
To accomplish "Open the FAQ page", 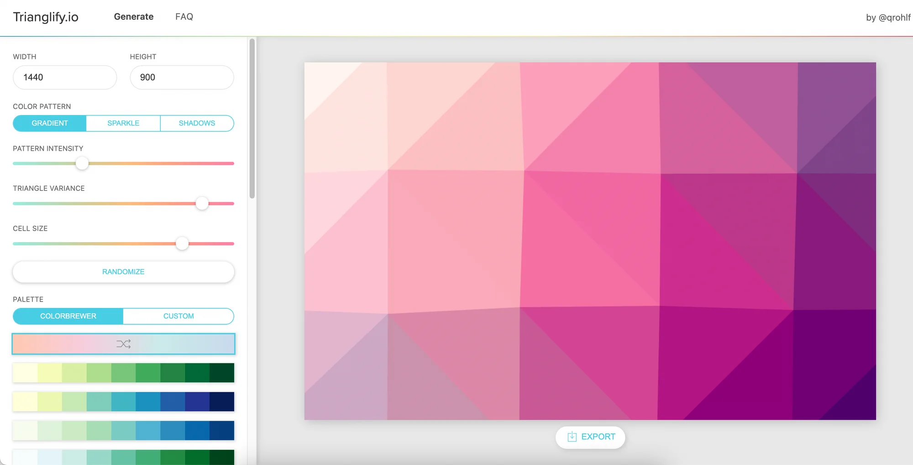I will [184, 17].
